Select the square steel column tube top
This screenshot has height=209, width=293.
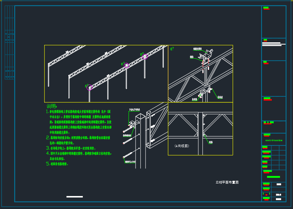140,117
